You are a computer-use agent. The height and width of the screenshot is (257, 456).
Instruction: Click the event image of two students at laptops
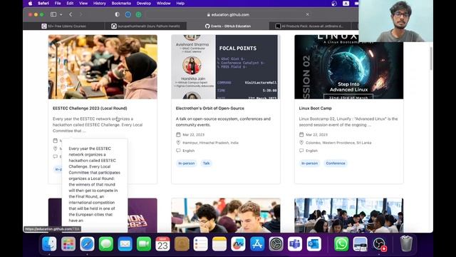(x=226, y=216)
